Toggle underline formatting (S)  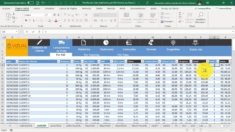pos(34,20)
